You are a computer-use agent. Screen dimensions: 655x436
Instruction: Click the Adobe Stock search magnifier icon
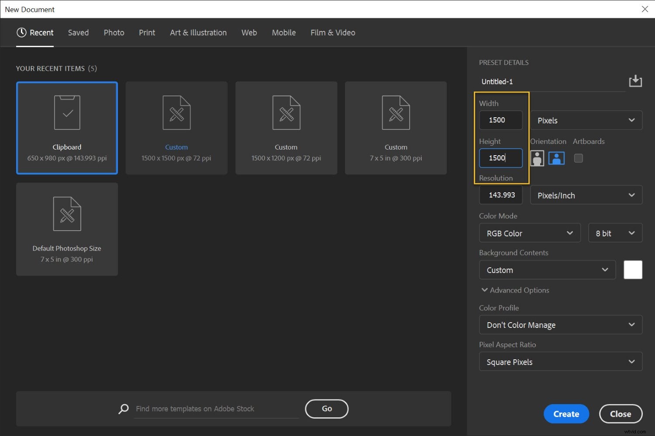(124, 409)
